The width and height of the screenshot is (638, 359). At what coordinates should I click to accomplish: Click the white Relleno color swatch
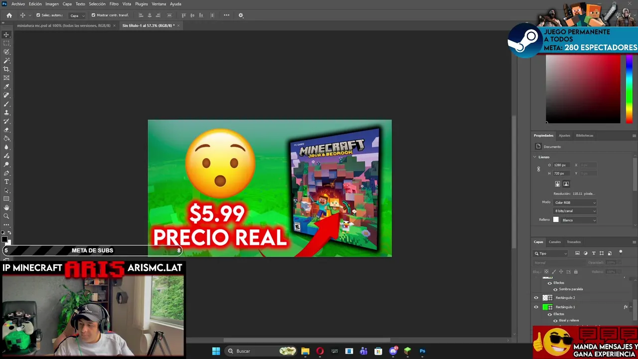coord(556,220)
